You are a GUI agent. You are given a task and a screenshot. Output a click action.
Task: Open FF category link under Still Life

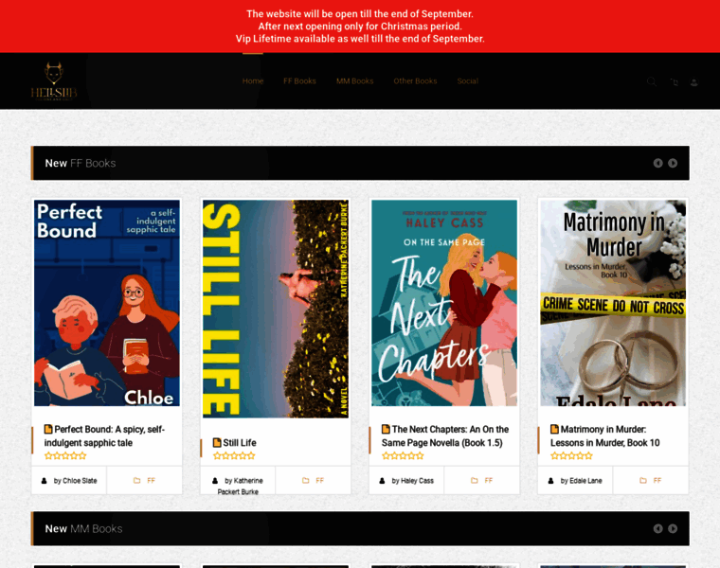pos(320,480)
